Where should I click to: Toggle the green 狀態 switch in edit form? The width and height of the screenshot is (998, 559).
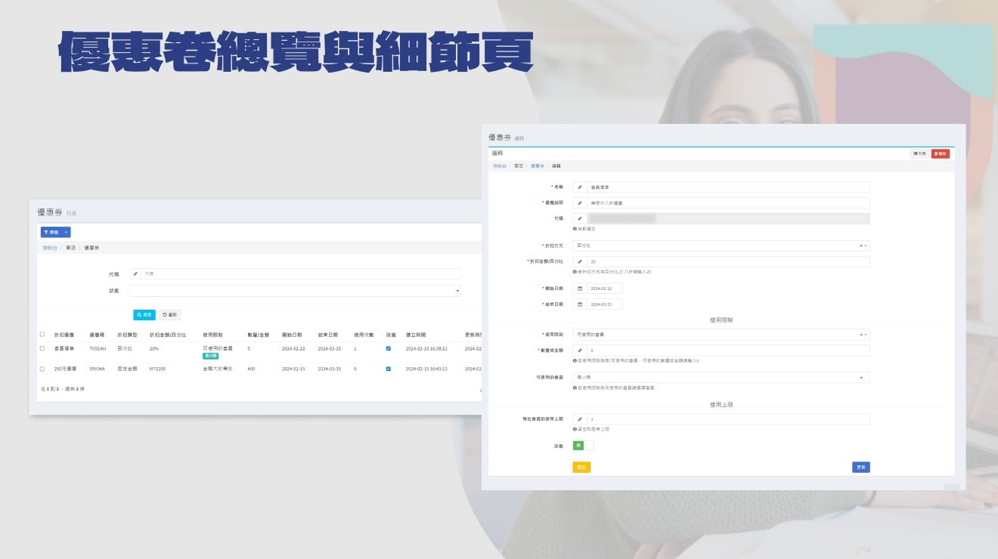click(x=583, y=446)
